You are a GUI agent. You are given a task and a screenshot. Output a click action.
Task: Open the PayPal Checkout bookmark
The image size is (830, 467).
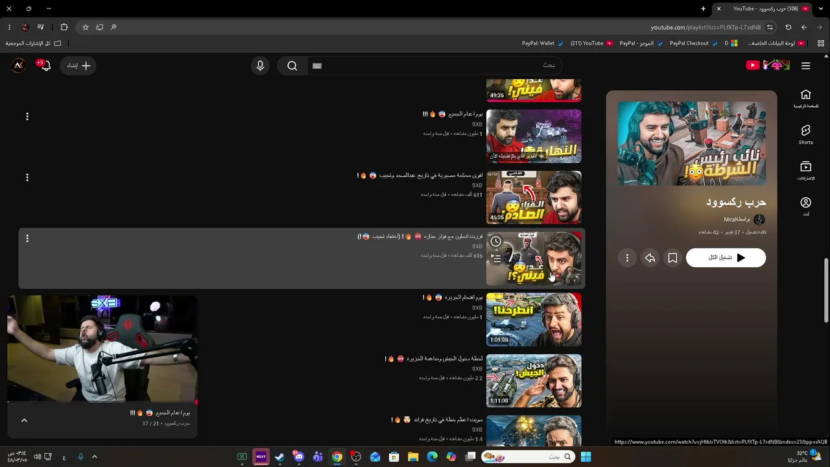694,43
